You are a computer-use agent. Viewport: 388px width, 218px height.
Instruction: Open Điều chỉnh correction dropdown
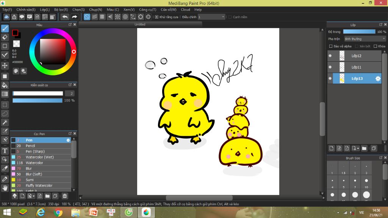pyautogui.click(x=211, y=17)
